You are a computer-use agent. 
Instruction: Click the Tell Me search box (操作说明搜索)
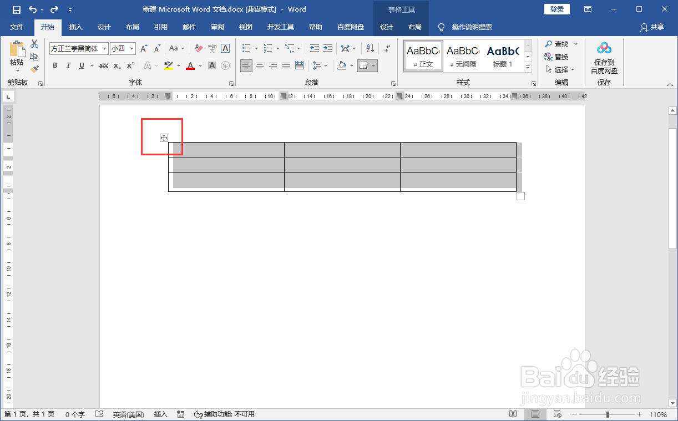click(x=472, y=27)
